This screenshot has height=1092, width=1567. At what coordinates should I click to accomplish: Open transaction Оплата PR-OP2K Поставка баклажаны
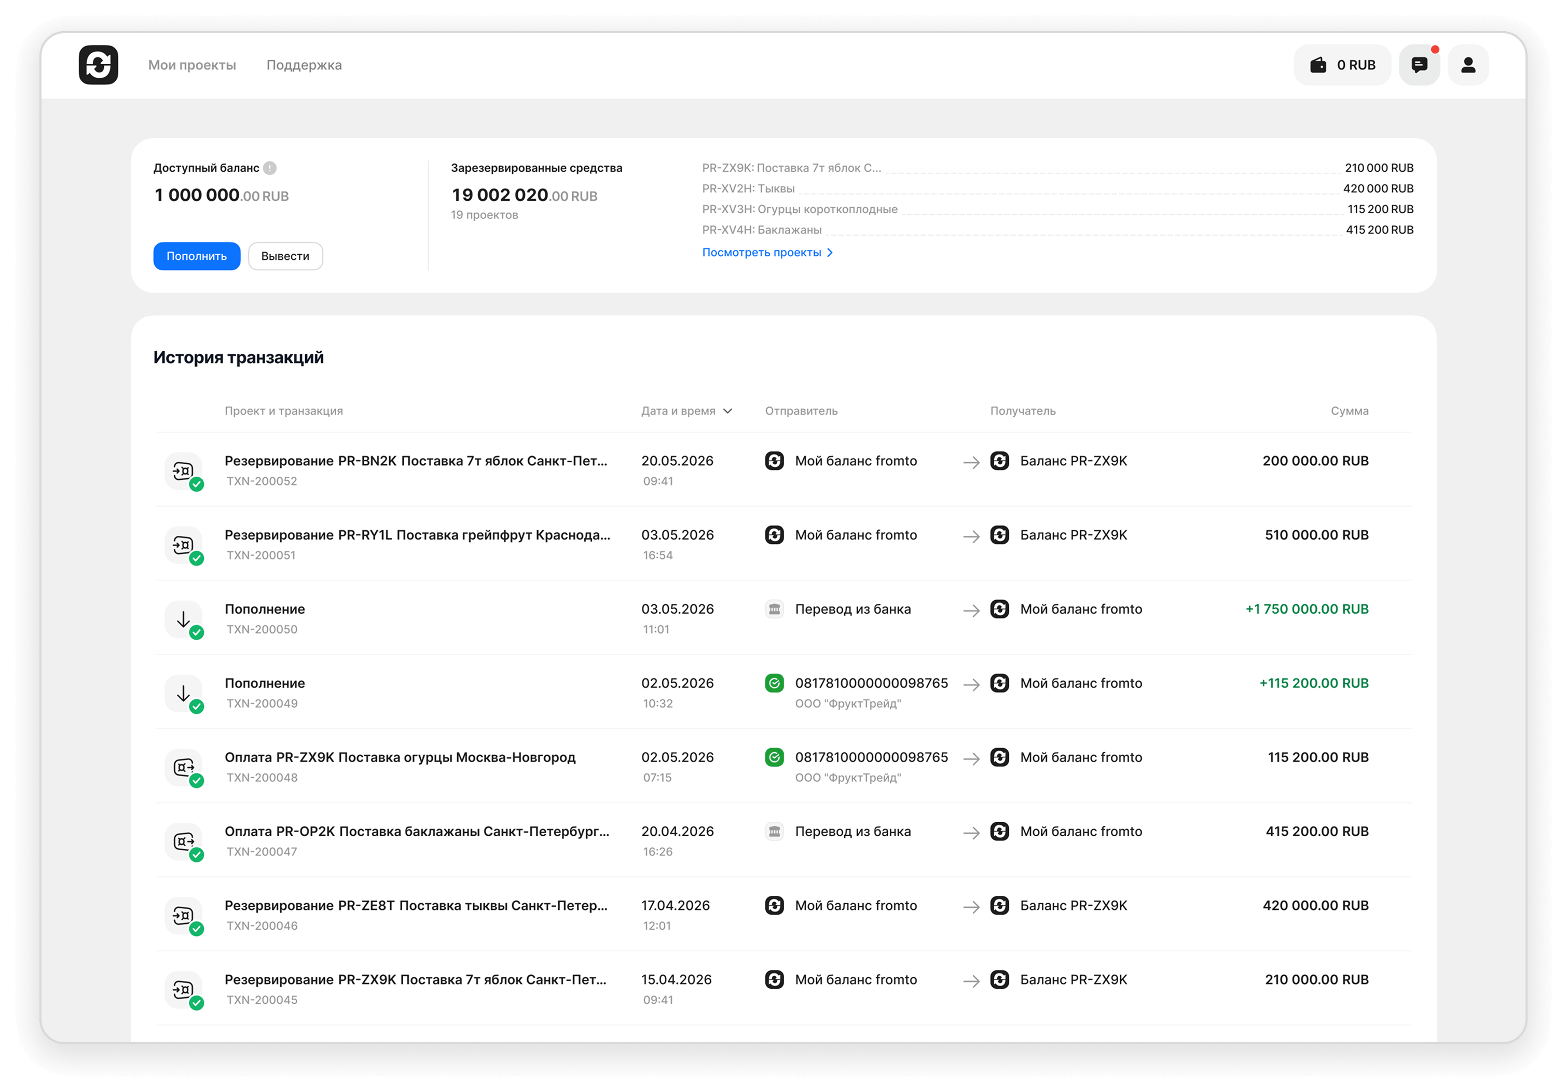point(417,831)
